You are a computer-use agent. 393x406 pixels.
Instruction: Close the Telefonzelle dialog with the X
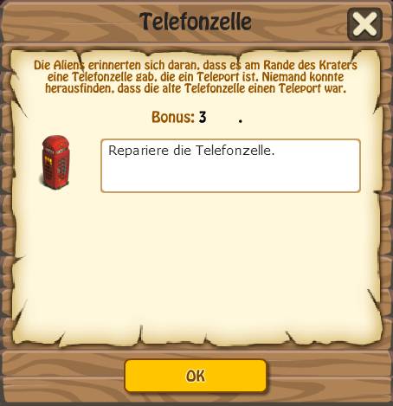click(364, 24)
